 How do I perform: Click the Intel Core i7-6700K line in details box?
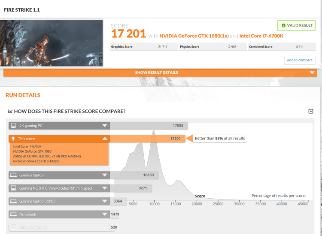pos(27,146)
